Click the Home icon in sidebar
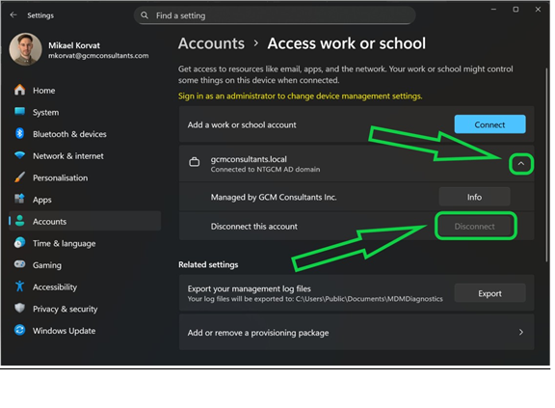 coord(20,90)
